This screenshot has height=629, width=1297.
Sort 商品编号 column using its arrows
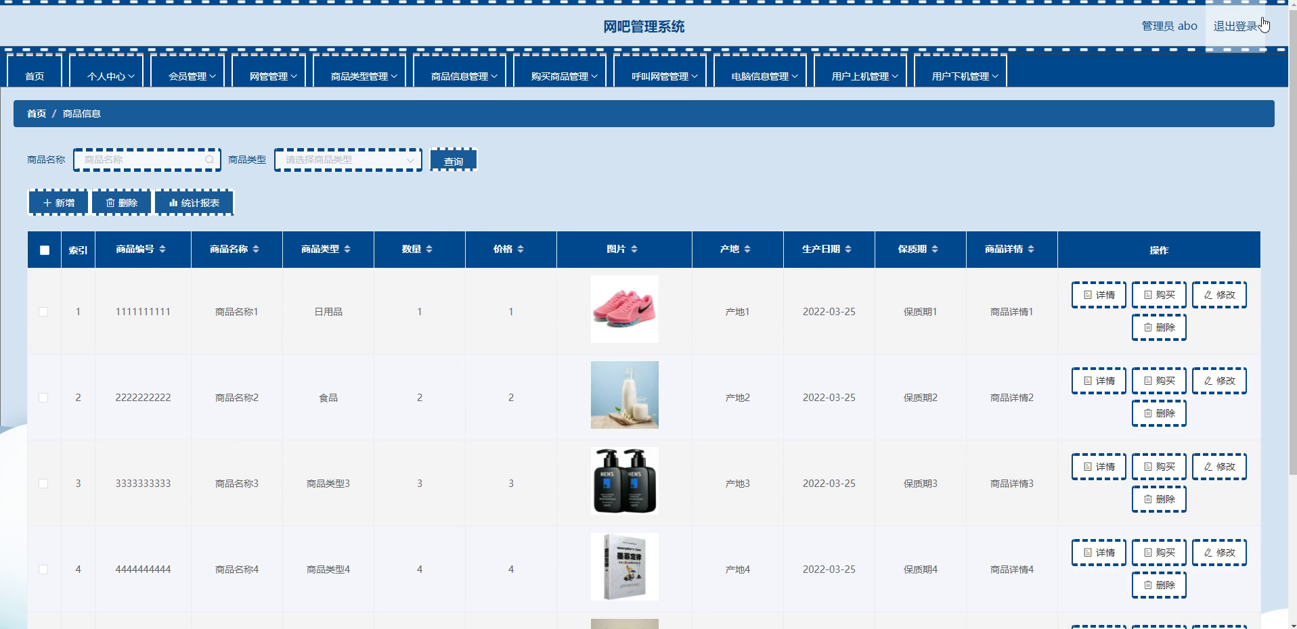[x=162, y=250]
